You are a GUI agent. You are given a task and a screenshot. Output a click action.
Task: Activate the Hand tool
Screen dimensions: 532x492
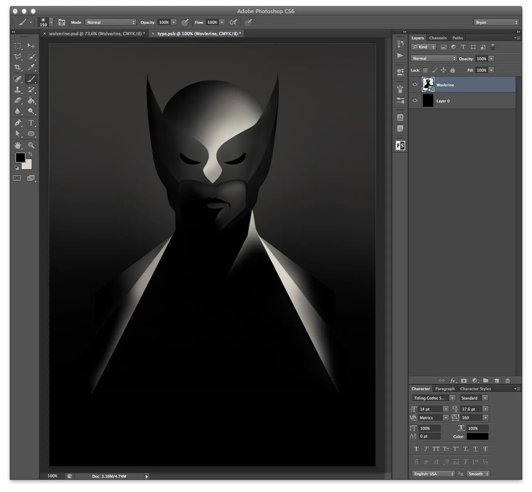[x=18, y=145]
